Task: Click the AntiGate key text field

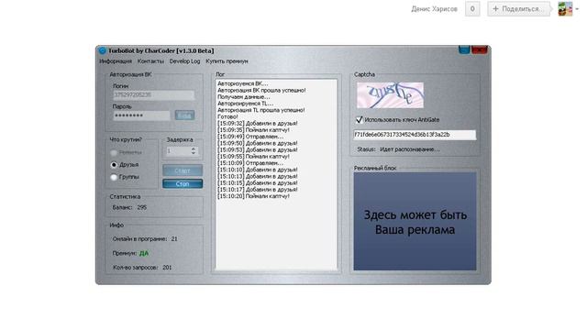Action: (x=415, y=135)
